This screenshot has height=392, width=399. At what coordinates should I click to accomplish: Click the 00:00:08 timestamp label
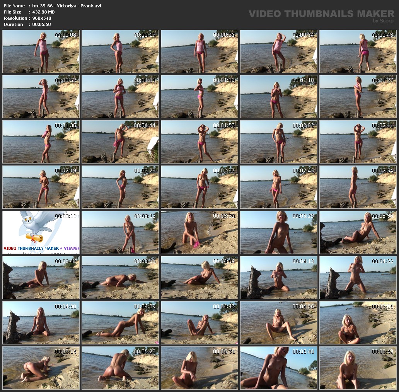tap(65, 35)
